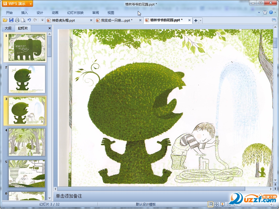Image resolution: width=279 pixels, height=209 pixels.
Task: Start slideshow from status bar icon
Action: (222, 204)
